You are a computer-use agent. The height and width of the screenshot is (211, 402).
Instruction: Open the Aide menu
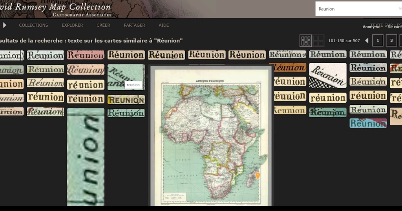(164, 25)
